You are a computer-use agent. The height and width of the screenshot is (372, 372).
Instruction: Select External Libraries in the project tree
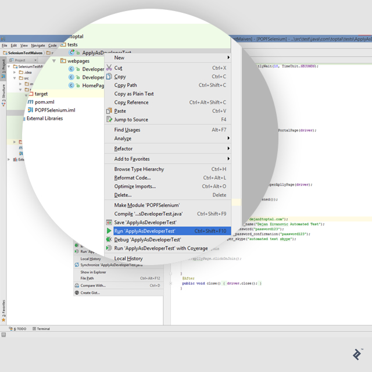44,118
